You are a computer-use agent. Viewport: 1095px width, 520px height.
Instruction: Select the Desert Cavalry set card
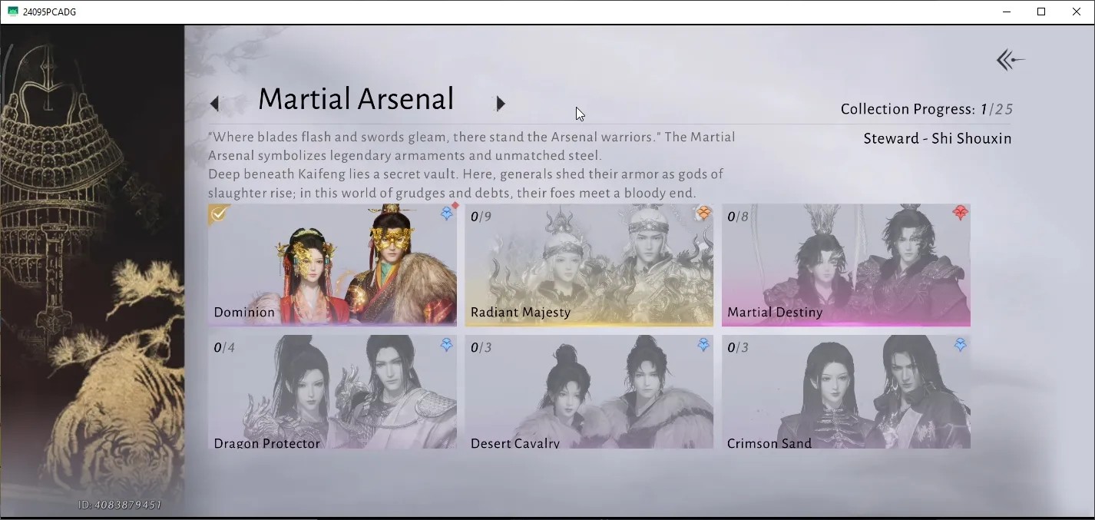point(589,392)
